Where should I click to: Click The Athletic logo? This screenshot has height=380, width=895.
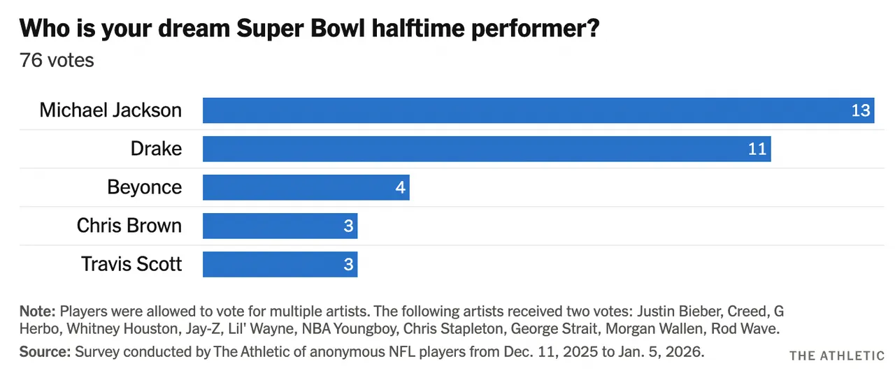point(836,356)
